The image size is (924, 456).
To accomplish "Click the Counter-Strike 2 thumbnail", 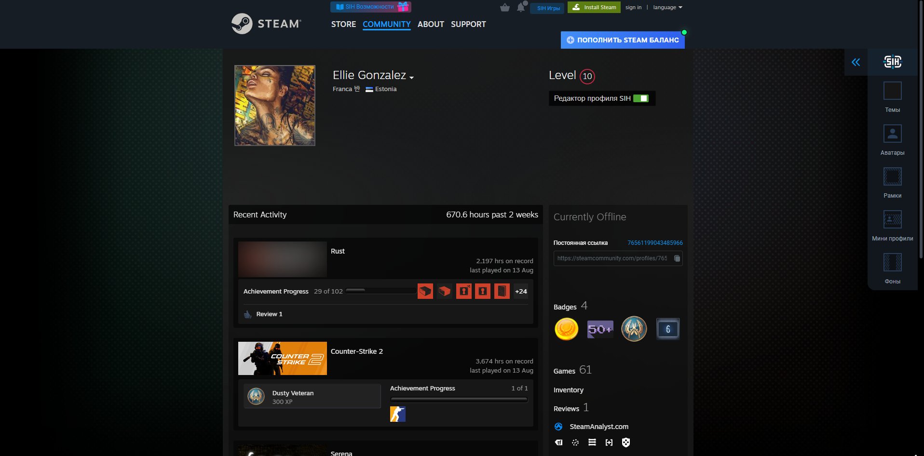I will click(283, 359).
